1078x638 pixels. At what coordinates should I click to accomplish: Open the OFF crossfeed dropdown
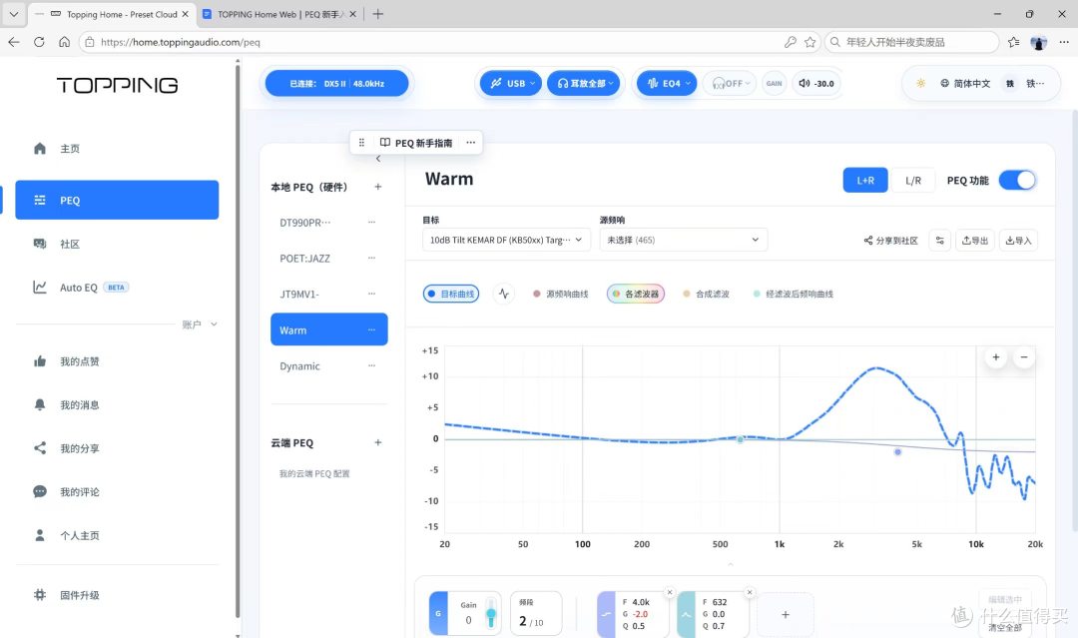pyautogui.click(x=730, y=83)
